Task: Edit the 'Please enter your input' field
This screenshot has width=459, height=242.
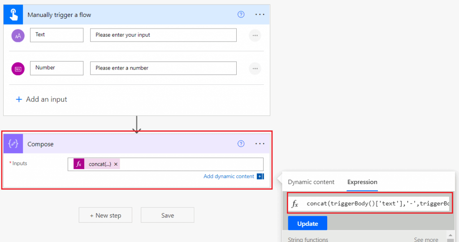Action: pos(163,35)
